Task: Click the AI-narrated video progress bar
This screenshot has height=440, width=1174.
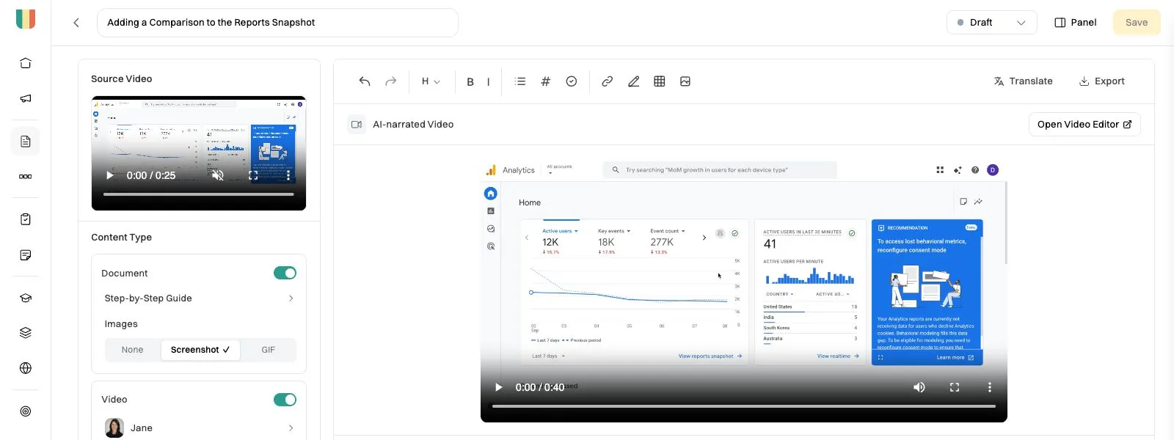Action: click(x=744, y=406)
